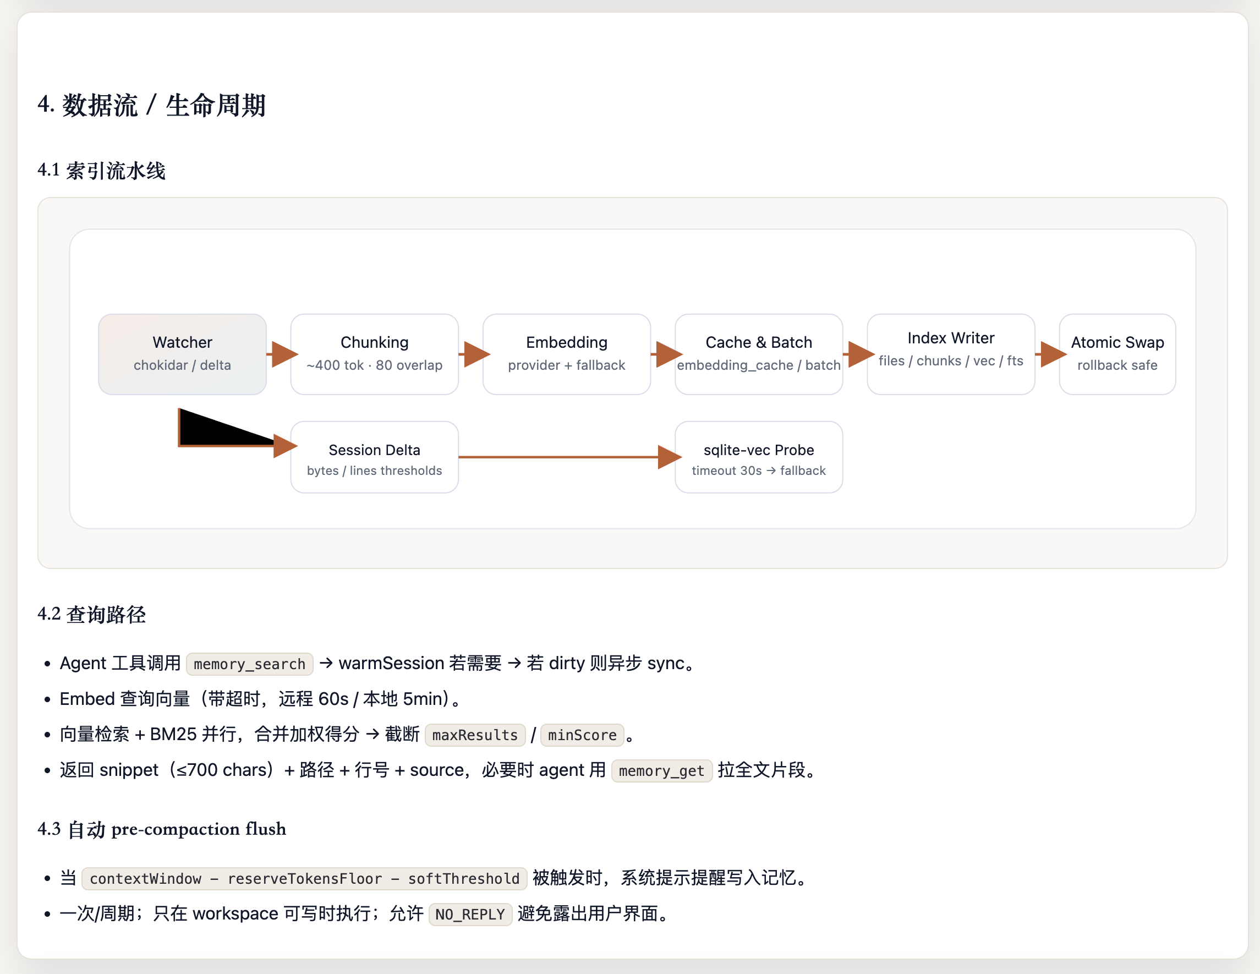Click the NO_REPLY code tag
Viewport: 1260px width, 974px height.
tap(470, 915)
